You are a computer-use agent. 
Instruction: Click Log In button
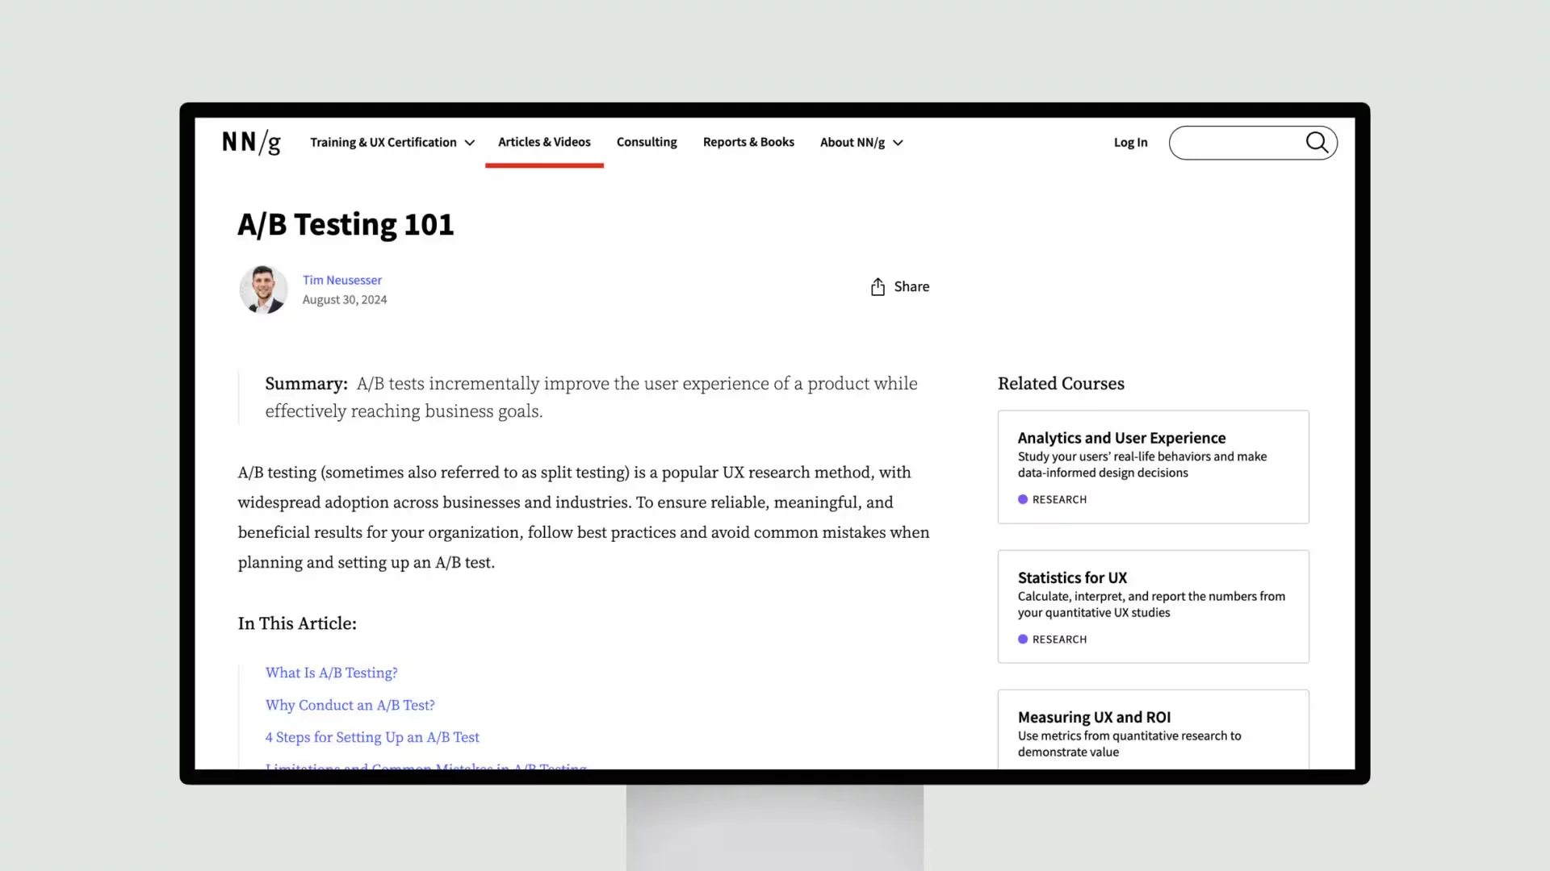click(1130, 141)
